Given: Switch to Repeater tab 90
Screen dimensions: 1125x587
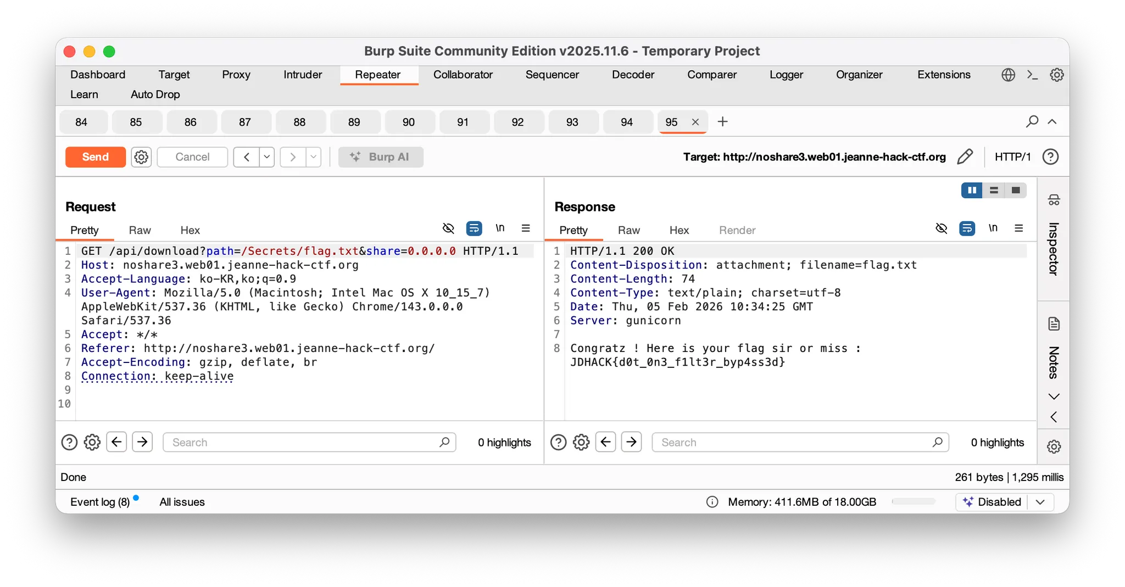Looking at the screenshot, I should click(x=409, y=122).
